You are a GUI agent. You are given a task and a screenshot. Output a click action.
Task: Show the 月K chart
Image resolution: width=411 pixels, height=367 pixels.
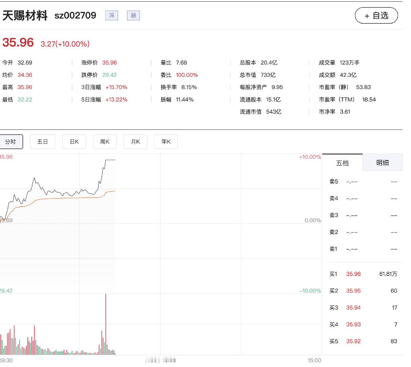coord(136,142)
